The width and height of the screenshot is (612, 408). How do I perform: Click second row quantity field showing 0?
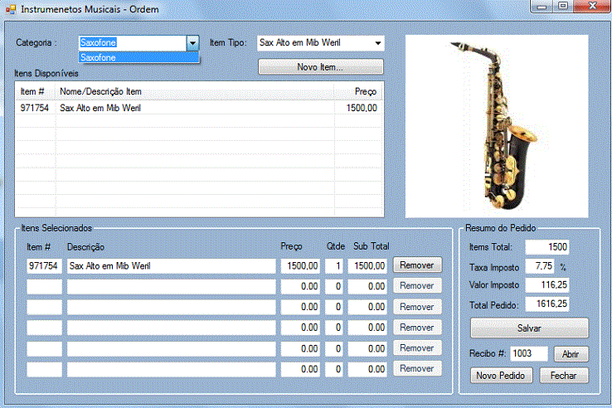pyautogui.click(x=334, y=287)
